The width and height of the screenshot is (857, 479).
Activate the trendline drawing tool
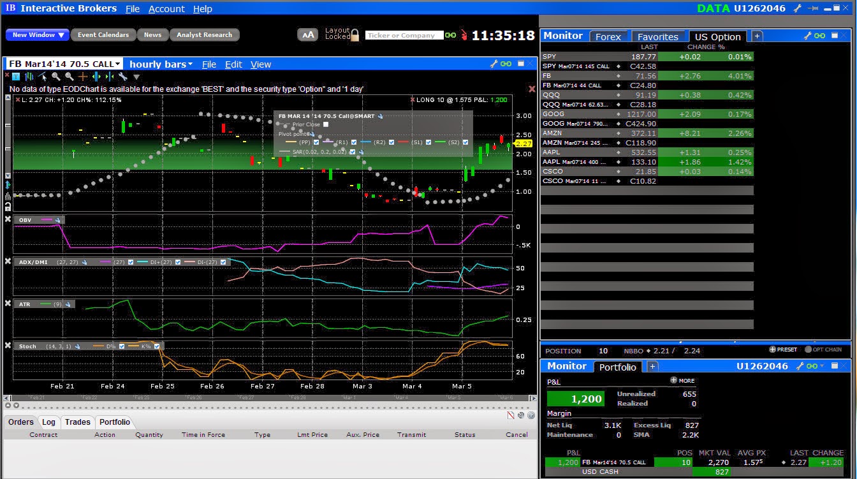42,77
